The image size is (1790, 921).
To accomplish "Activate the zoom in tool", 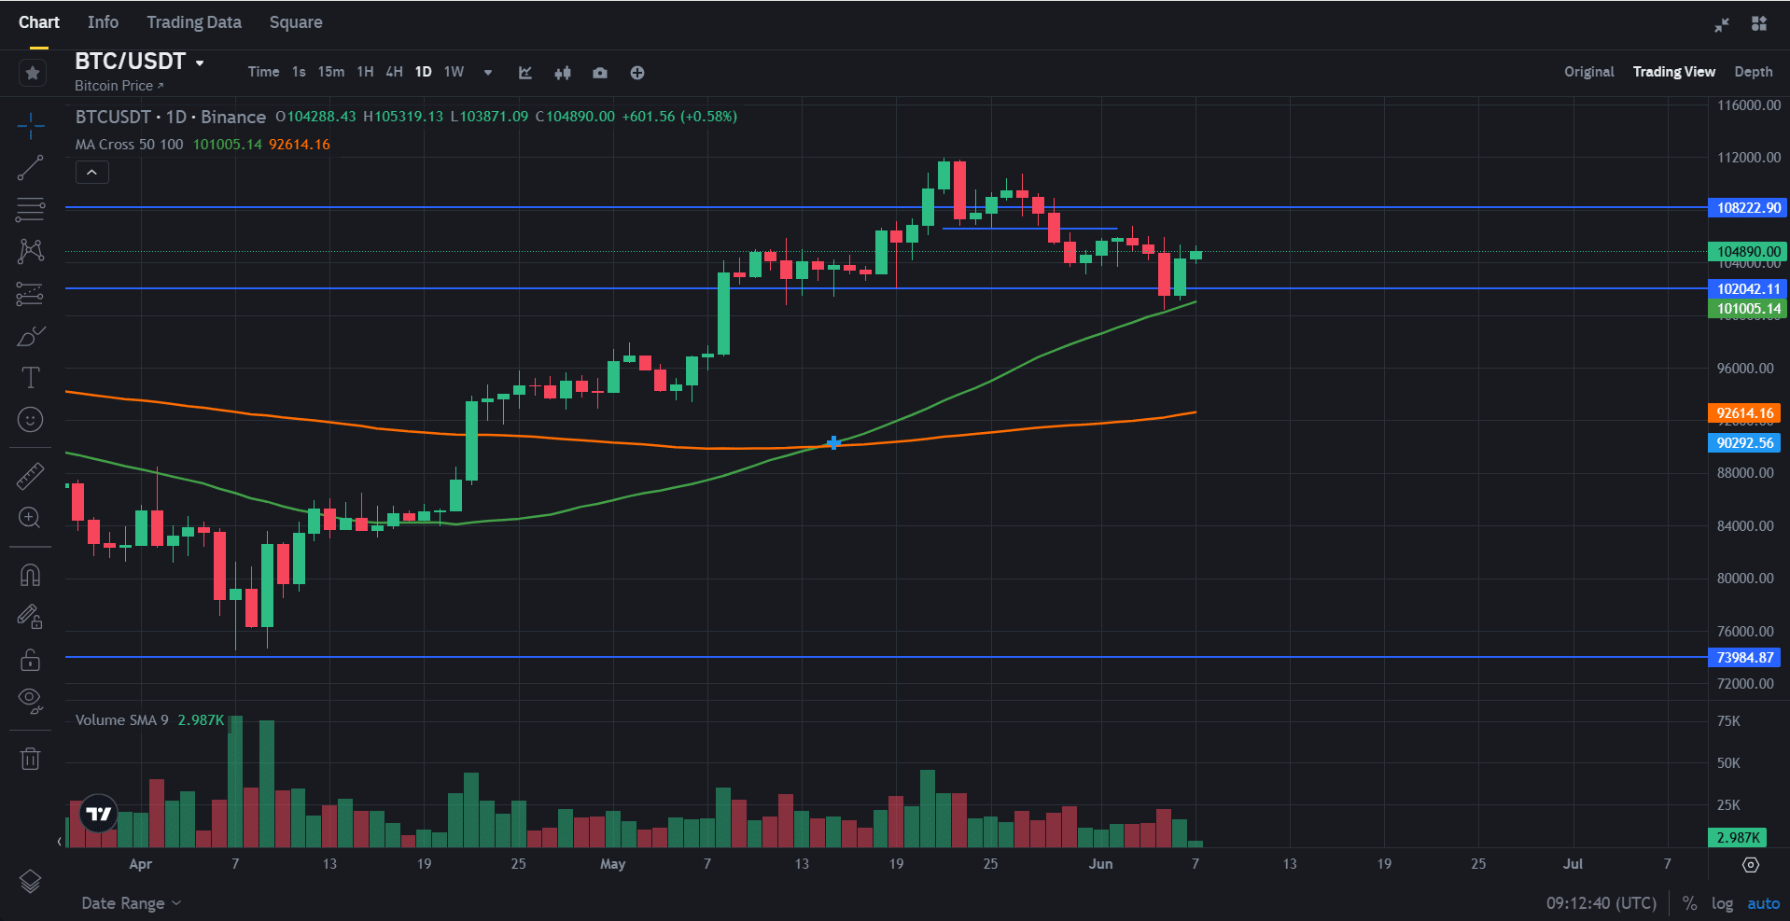I will pos(30,518).
